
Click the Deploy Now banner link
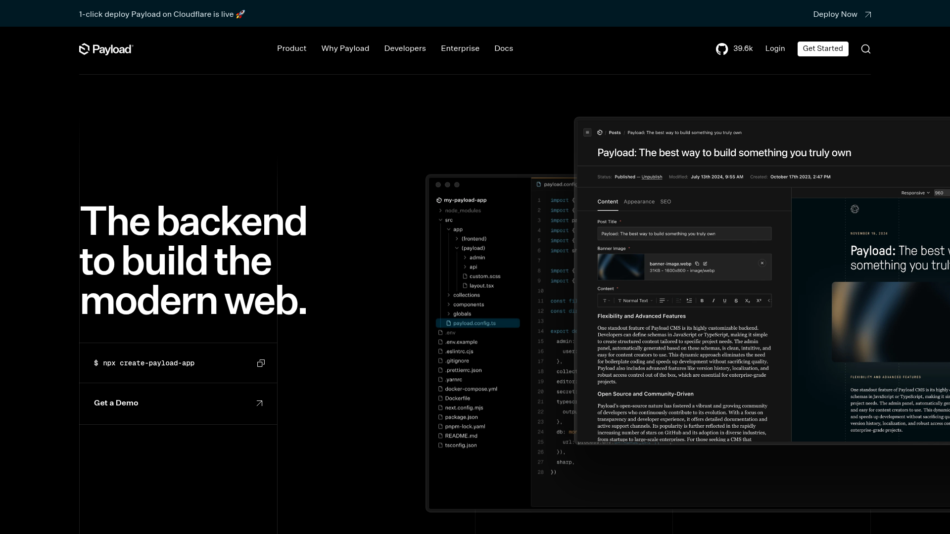point(842,14)
